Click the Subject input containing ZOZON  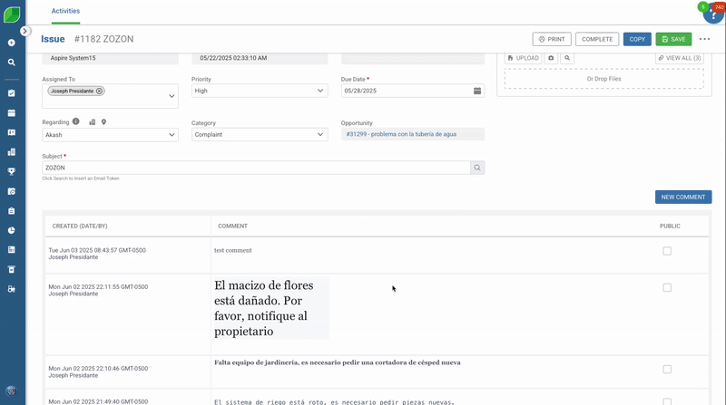point(256,168)
